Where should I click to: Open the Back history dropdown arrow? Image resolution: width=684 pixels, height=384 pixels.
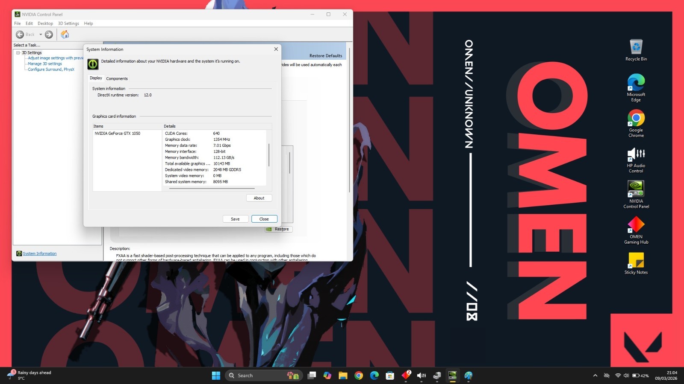tap(41, 35)
